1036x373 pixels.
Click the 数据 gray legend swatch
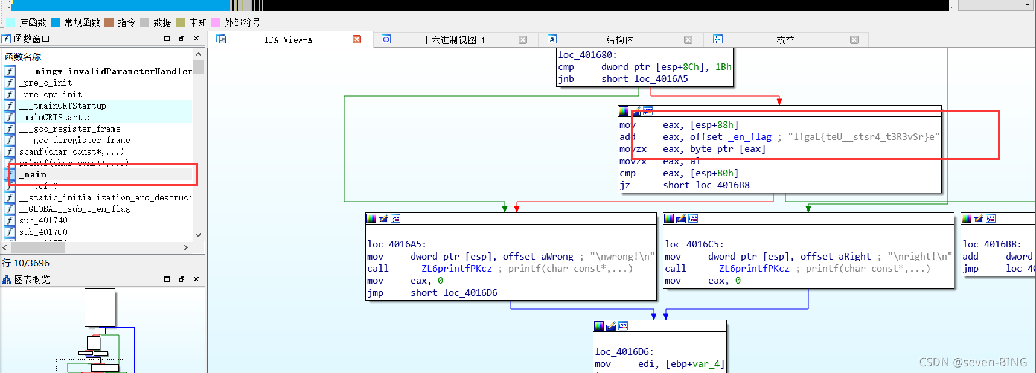point(145,22)
